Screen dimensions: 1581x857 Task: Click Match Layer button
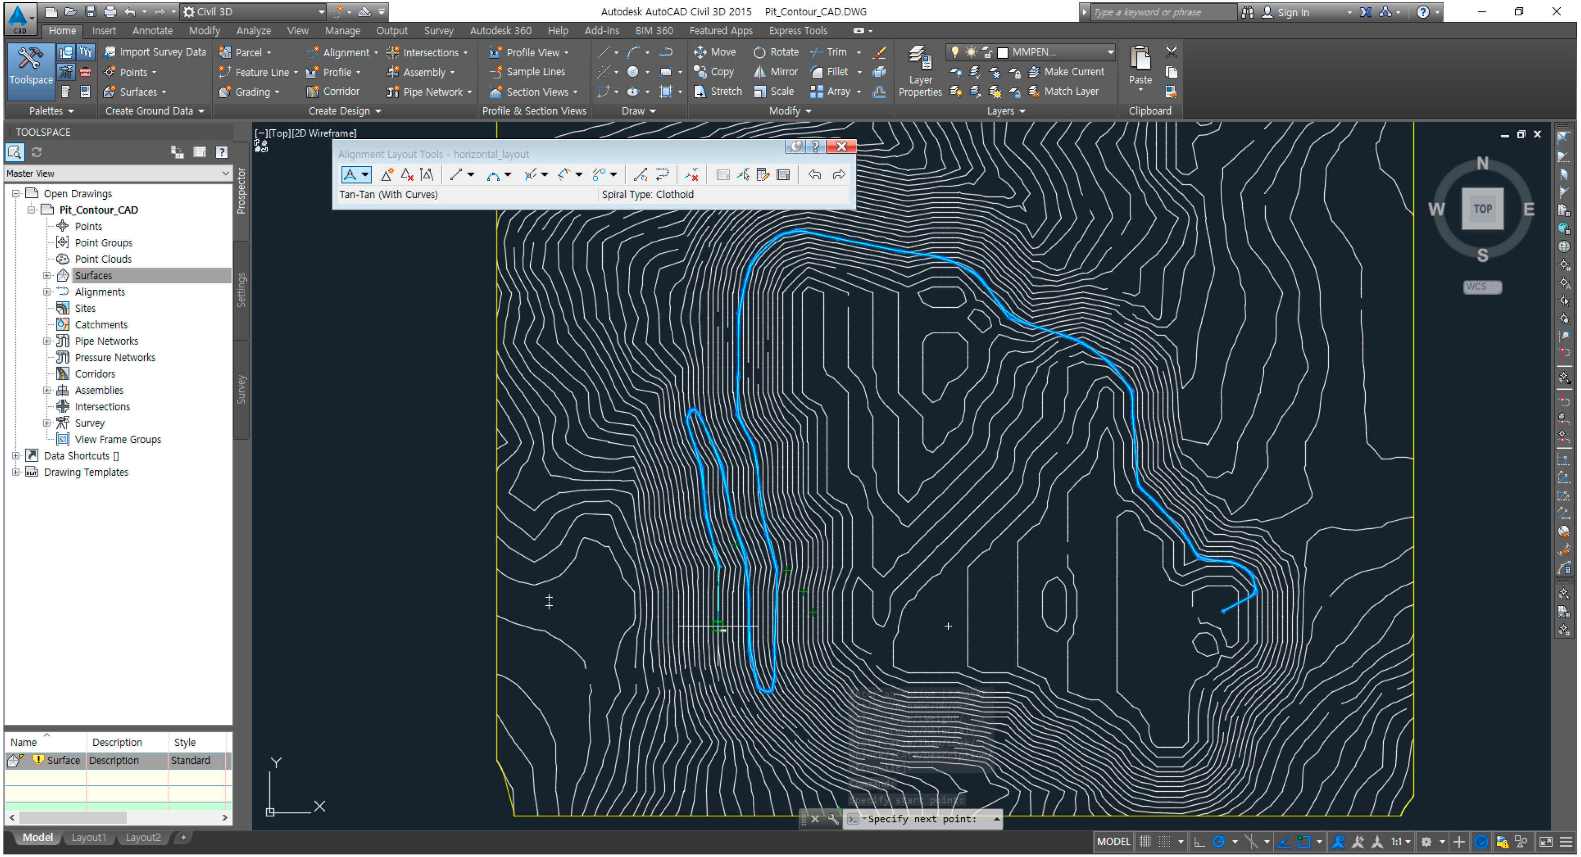coord(1064,91)
